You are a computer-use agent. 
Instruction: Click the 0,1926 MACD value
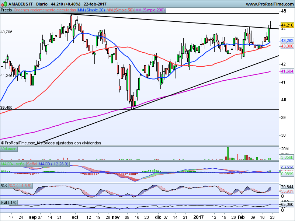tap(287, 168)
